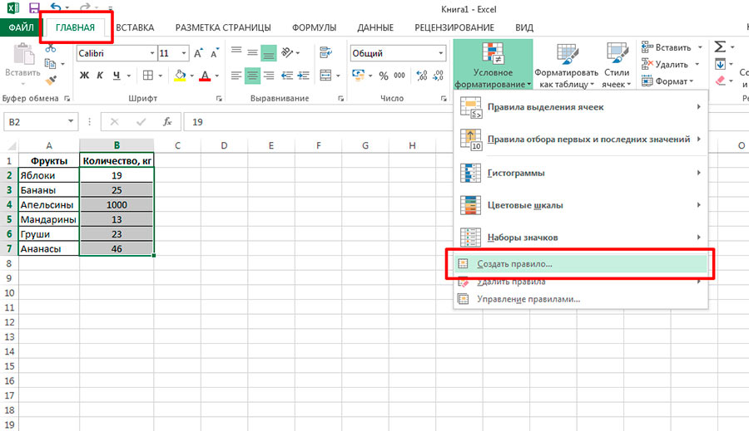Choose Управление правилами menu item
The width and height of the screenshot is (749, 431).
point(580,300)
